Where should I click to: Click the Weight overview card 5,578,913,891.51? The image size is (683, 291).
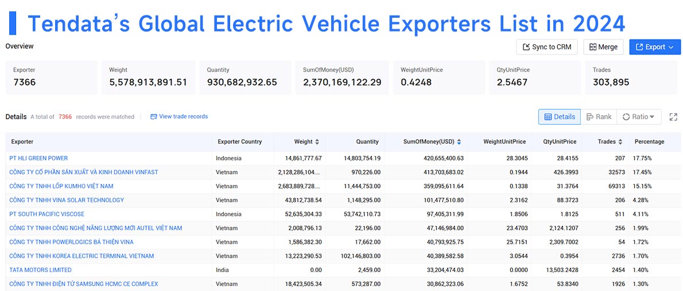tap(149, 77)
